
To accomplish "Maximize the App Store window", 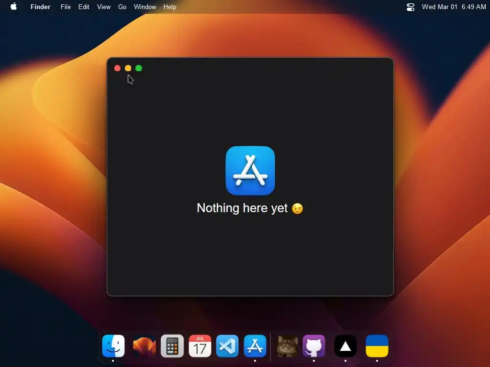I will point(139,68).
